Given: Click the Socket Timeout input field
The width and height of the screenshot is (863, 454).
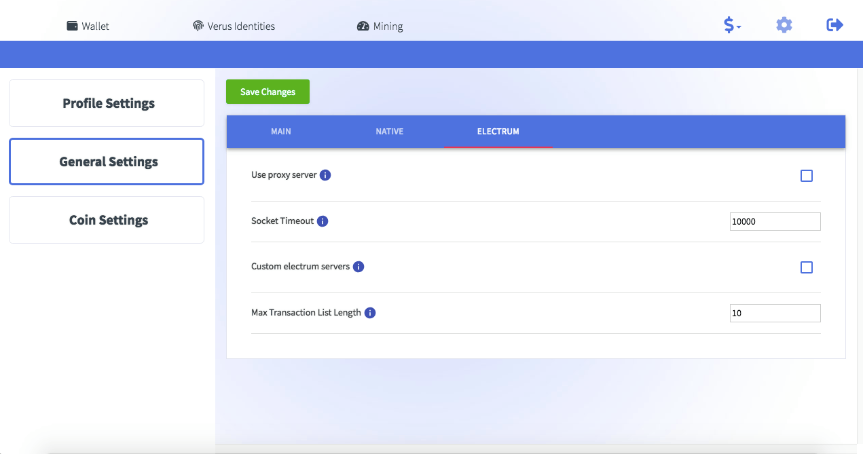Looking at the screenshot, I should click(x=775, y=221).
